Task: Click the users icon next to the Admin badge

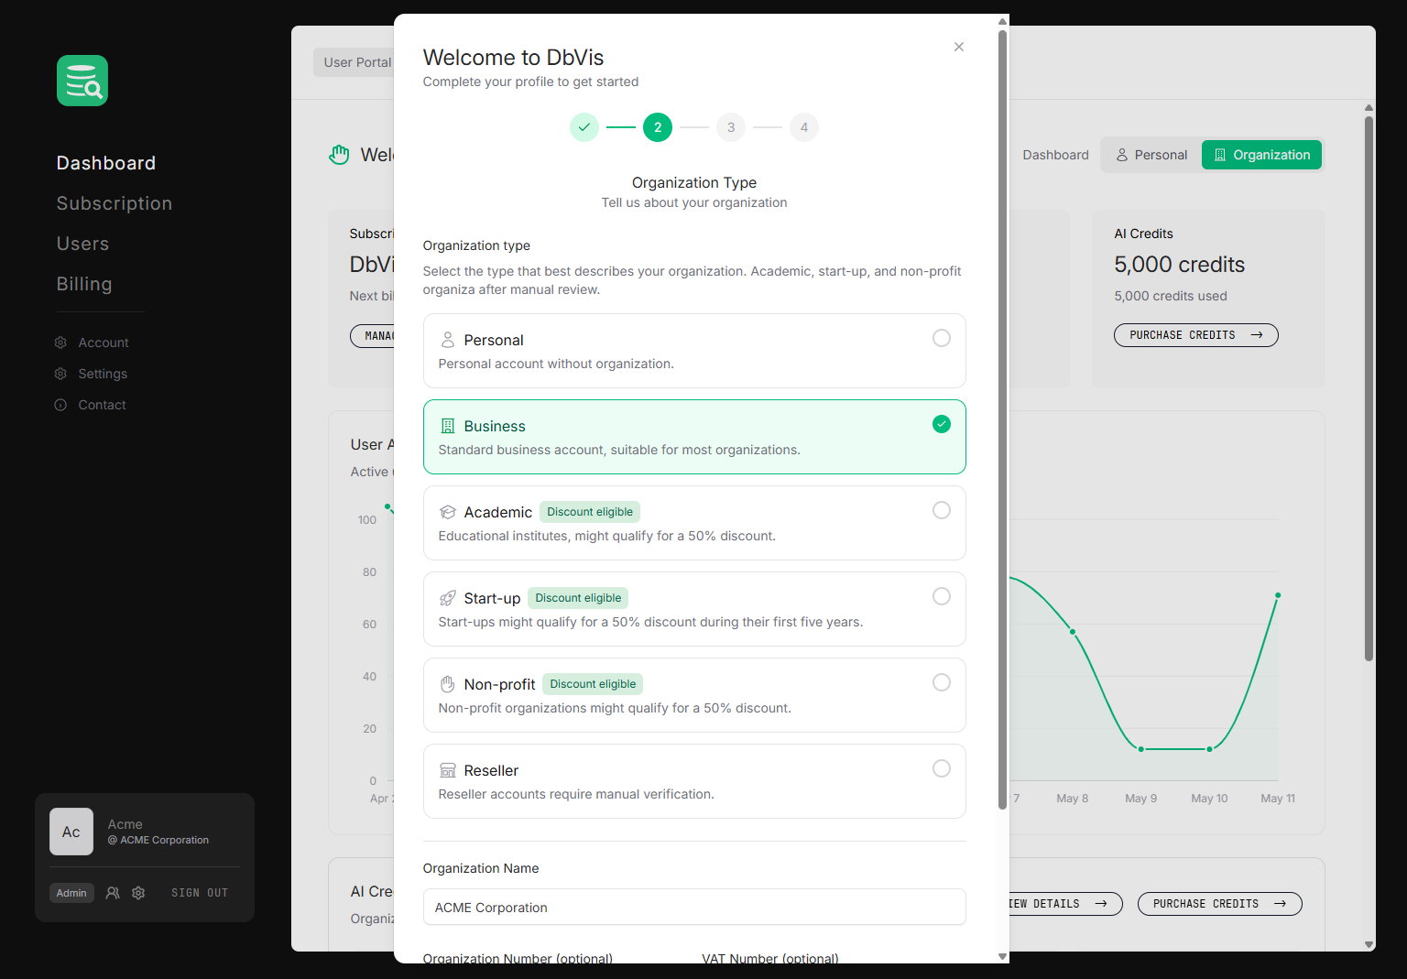Action: pyautogui.click(x=113, y=893)
